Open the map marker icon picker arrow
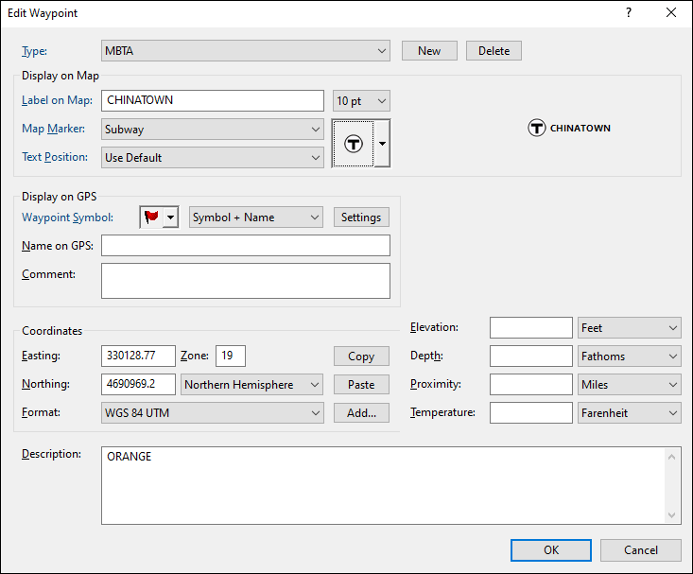The width and height of the screenshot is (693, 574). point(382,144)
